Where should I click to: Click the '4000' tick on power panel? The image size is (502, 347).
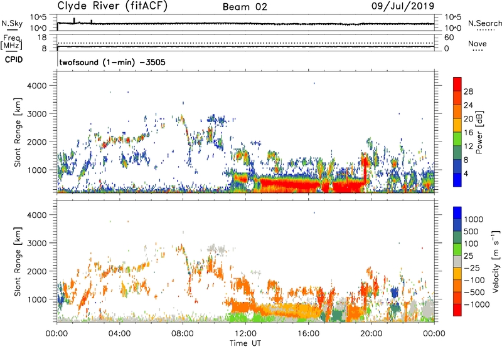tap(38, 86)
